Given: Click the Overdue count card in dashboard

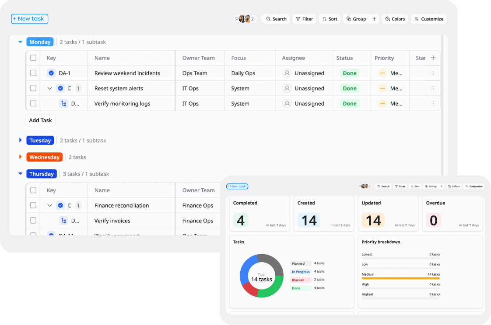Looking at the screenshot, I should pos(452,214).
